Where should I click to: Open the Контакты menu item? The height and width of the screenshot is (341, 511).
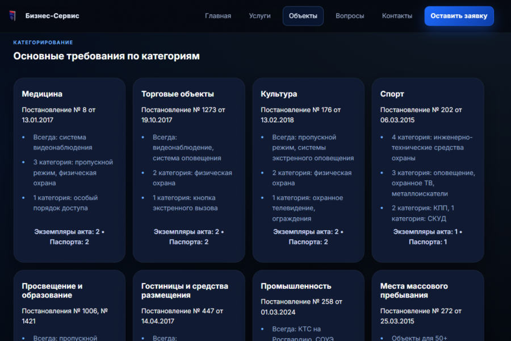point(397,16)
